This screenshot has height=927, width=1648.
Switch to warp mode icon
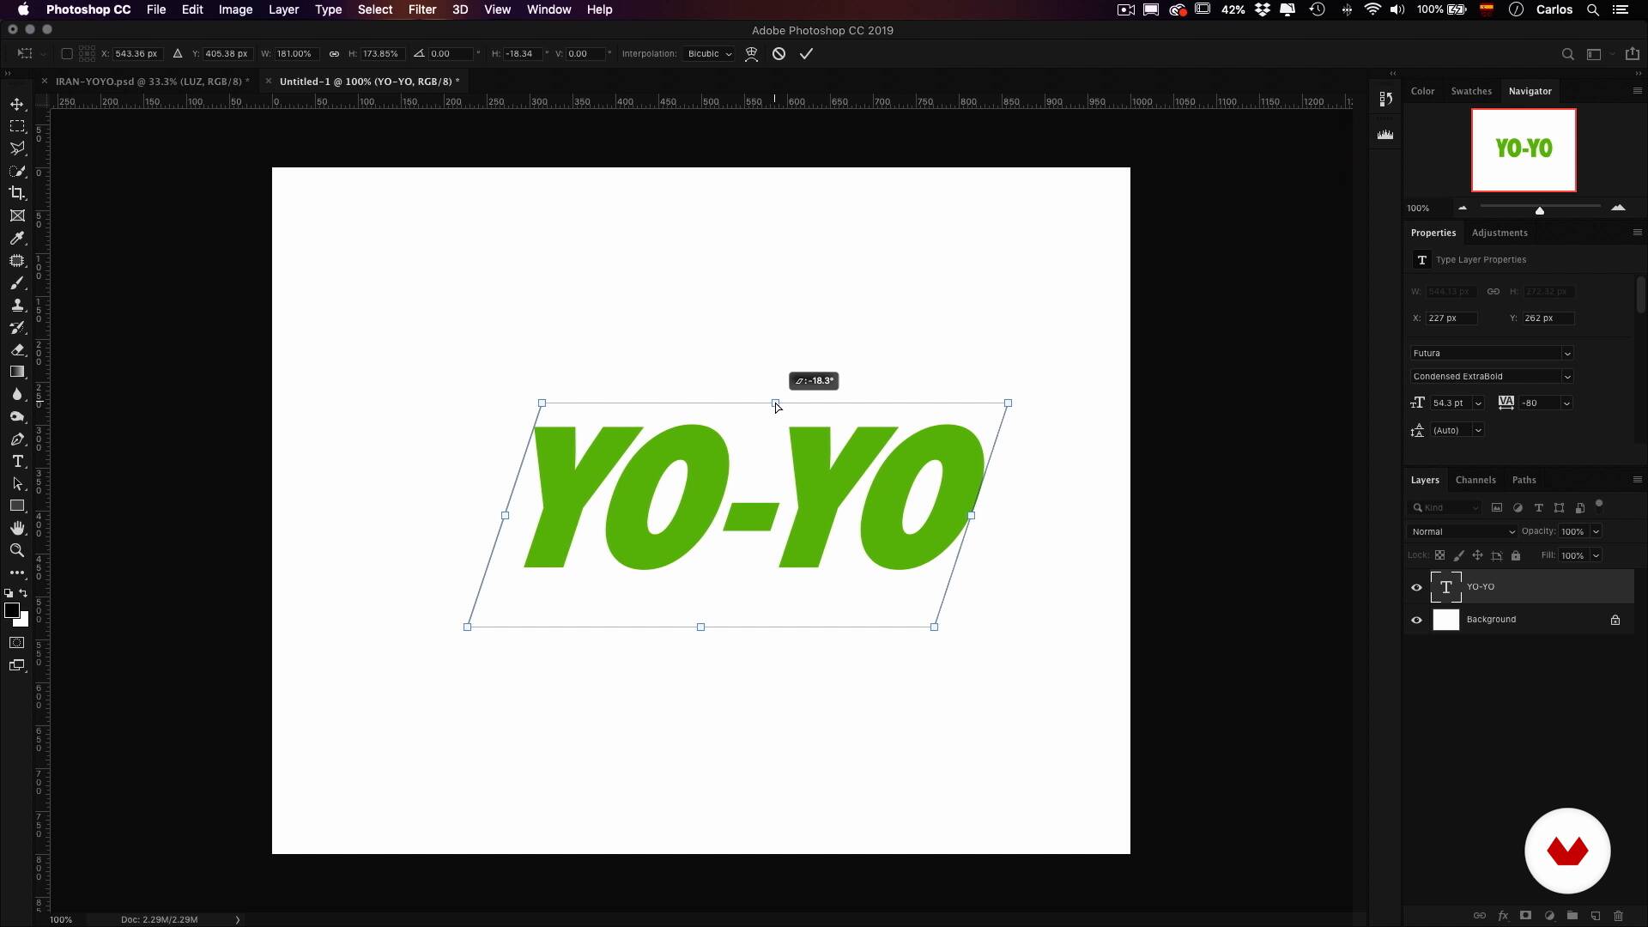click(751, 54)
